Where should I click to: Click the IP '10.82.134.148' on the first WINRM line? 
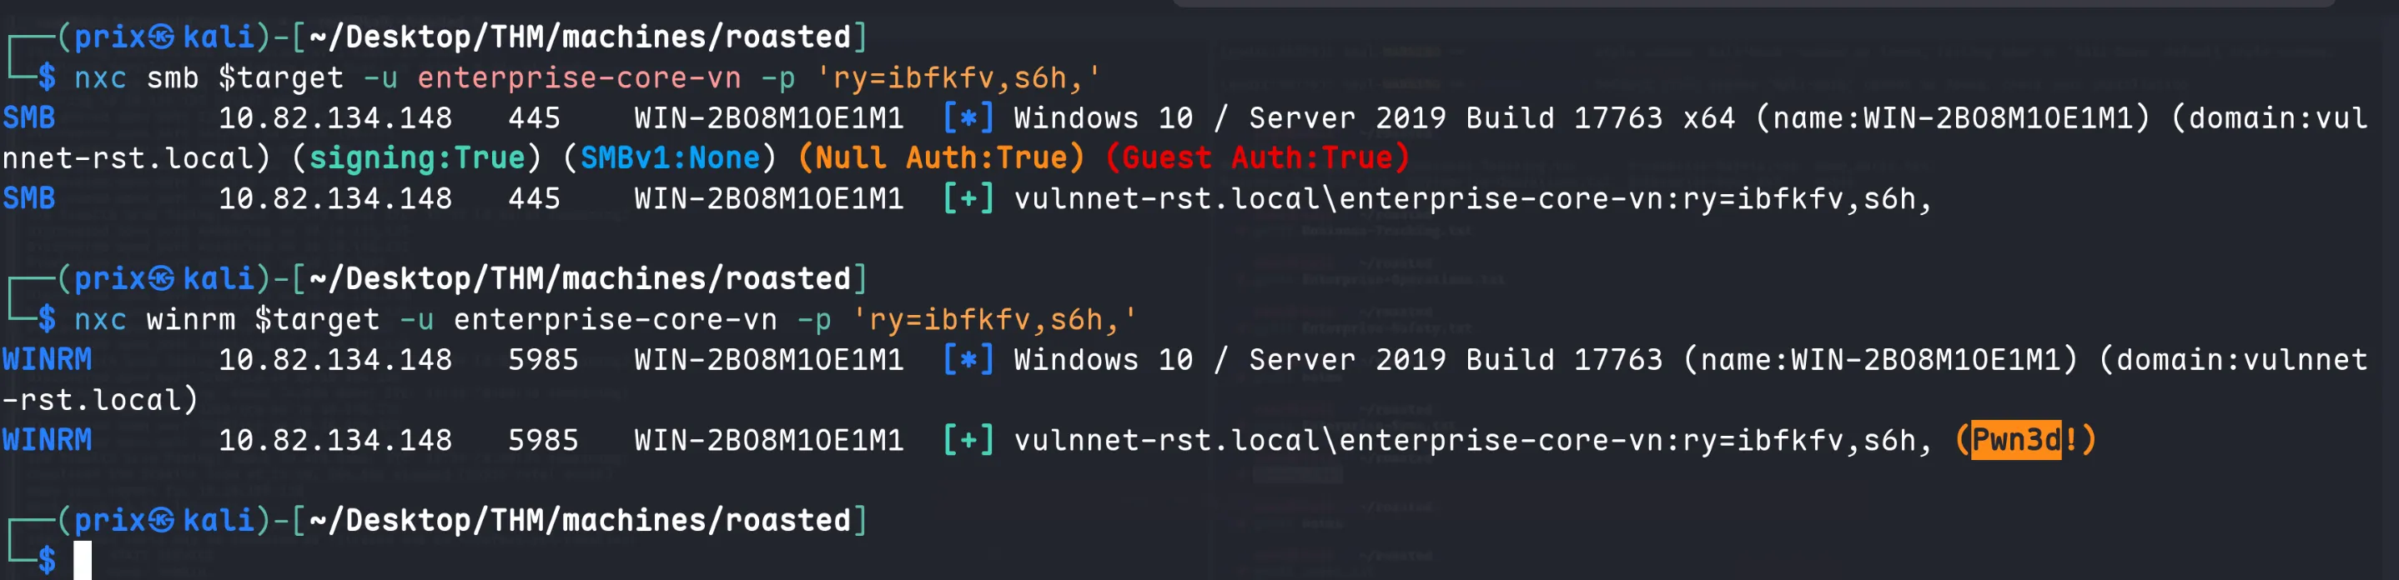tap(335, 359)
